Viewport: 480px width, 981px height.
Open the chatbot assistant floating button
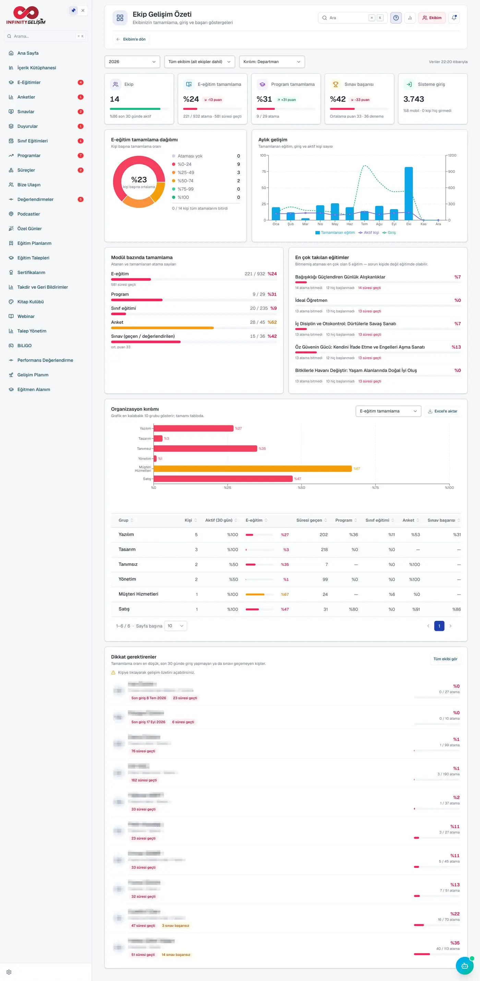coord(465,966)
